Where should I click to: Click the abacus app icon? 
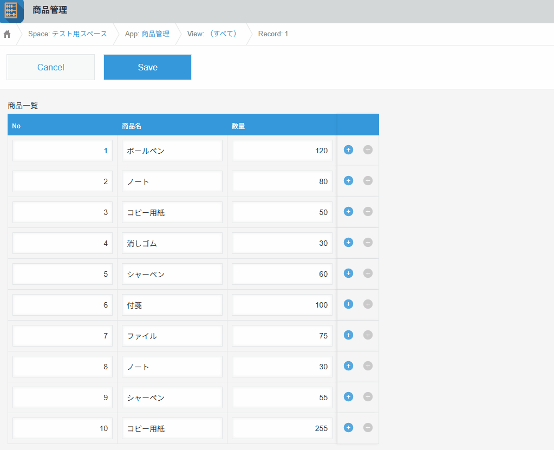coord(11,11)
